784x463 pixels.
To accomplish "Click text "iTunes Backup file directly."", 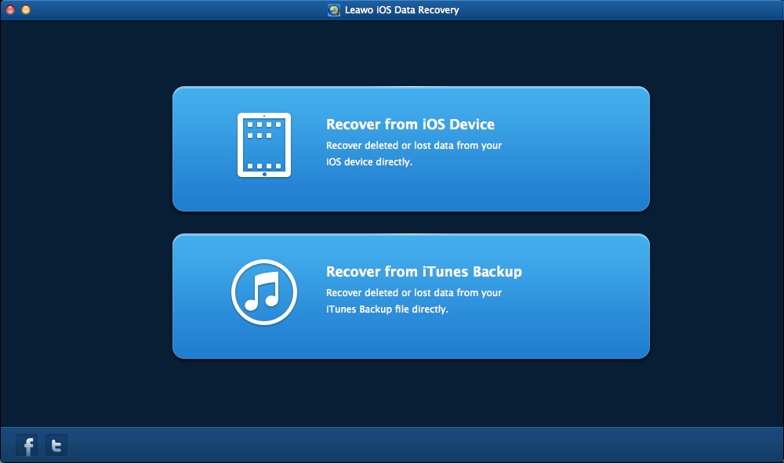I will [x=387, y=309].
